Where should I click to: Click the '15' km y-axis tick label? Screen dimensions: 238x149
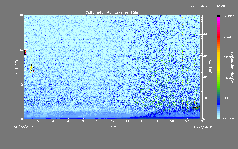coord(21,15)
